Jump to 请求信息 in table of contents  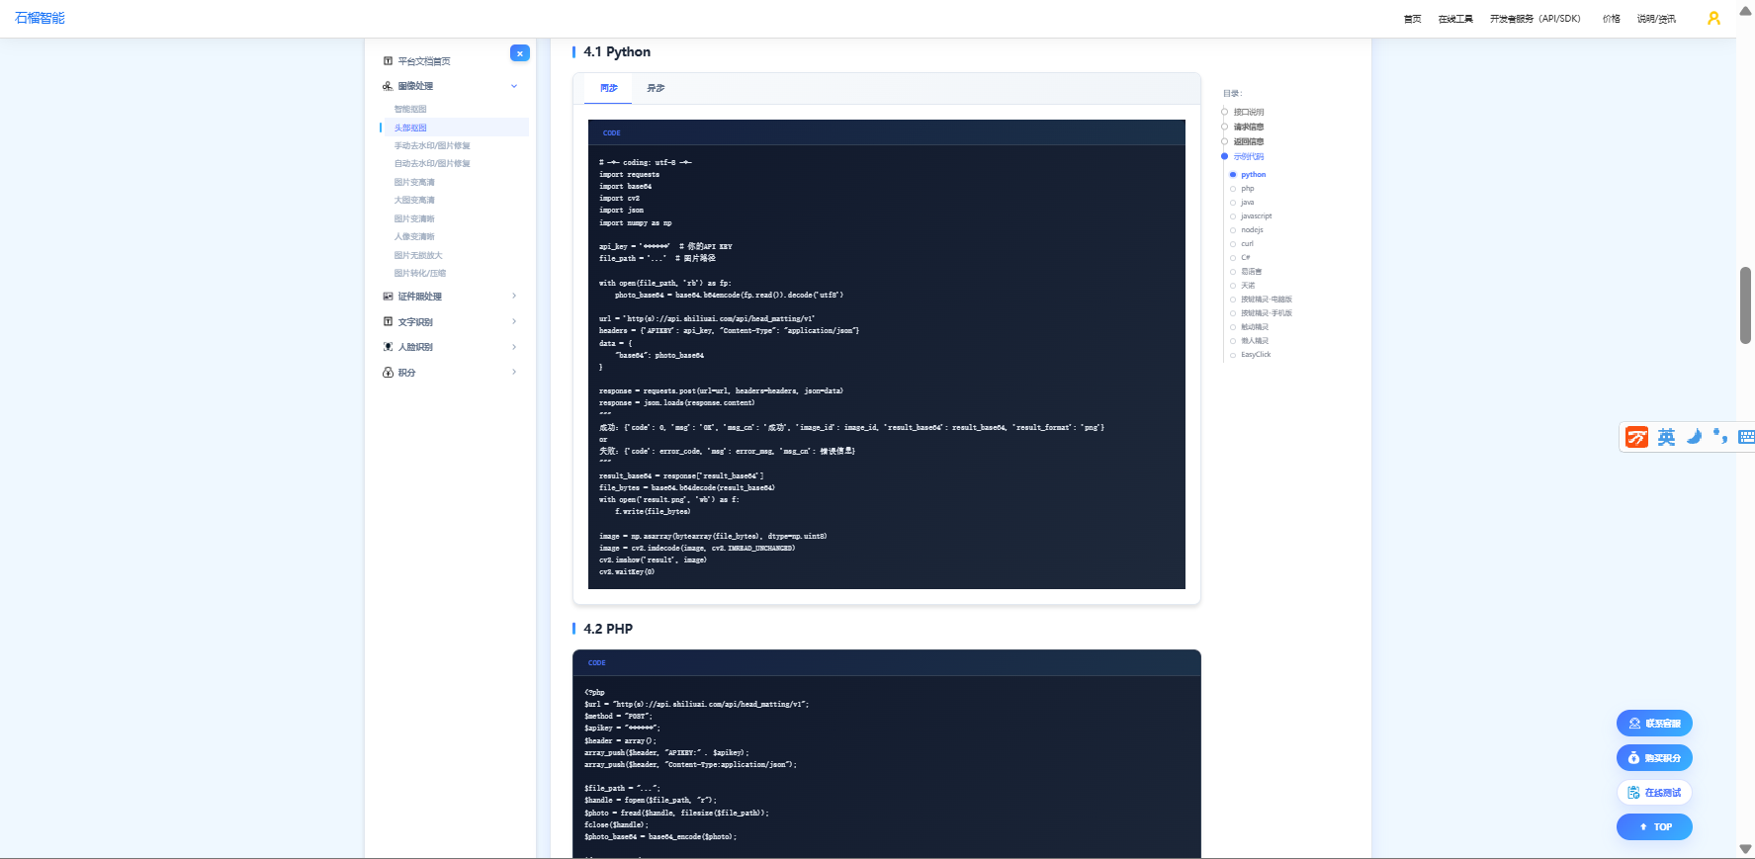click(x=1249, y=127)
